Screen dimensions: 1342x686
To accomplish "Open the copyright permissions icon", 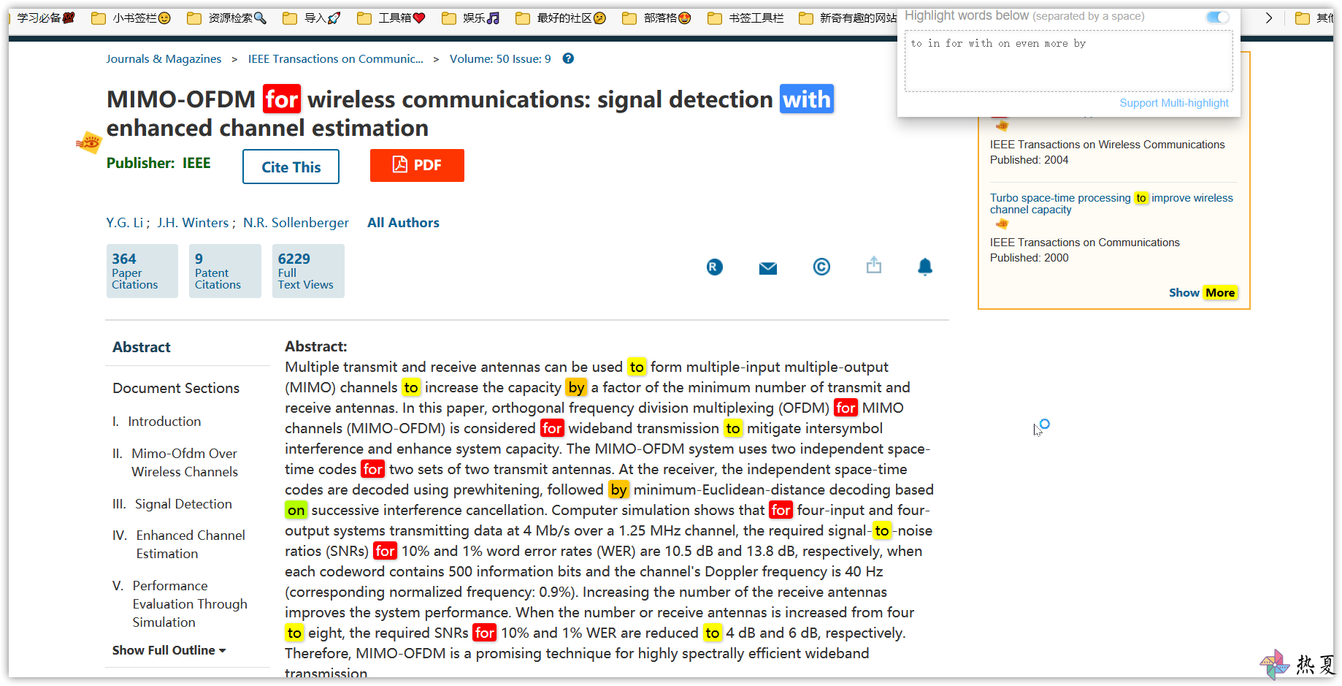I will 821,267.
